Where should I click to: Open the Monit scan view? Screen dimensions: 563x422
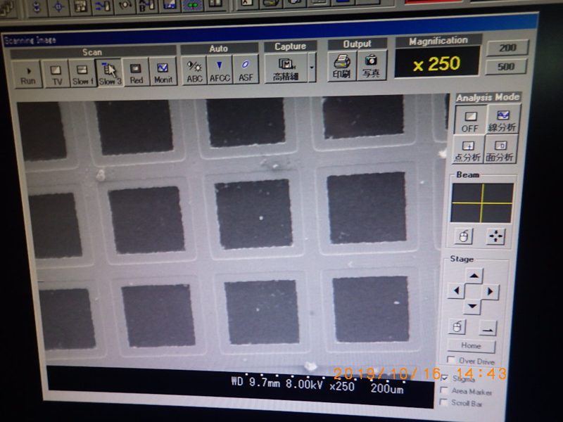(163, 72)
